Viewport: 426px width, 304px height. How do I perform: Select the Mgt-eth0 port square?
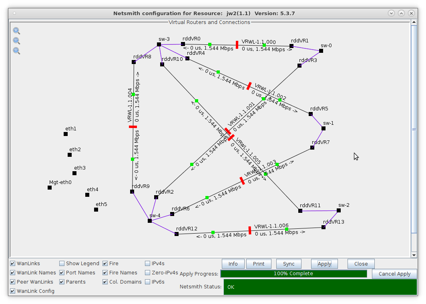point(50,188)
